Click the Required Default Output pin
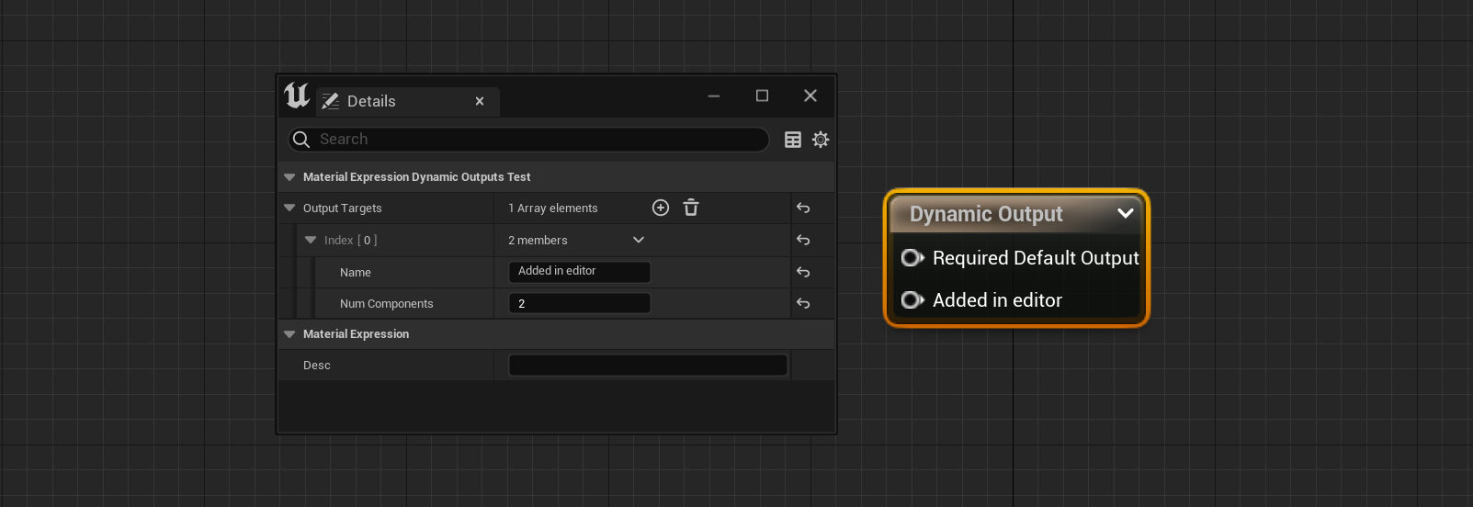Image resolution: width=1473 pixels, height=507 pixels. 912,258
